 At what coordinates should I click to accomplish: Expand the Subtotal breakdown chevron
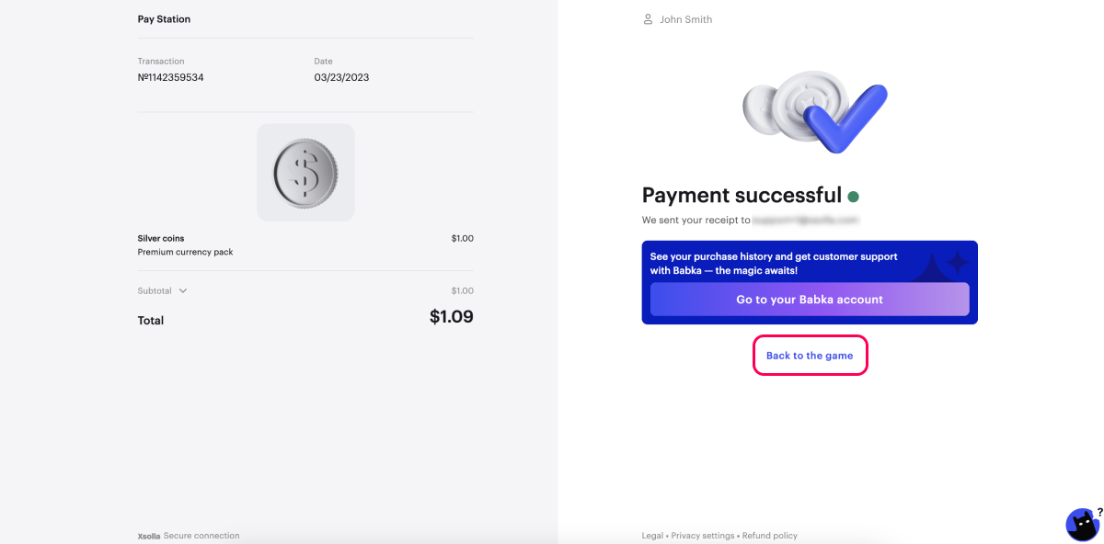(183, 290)
